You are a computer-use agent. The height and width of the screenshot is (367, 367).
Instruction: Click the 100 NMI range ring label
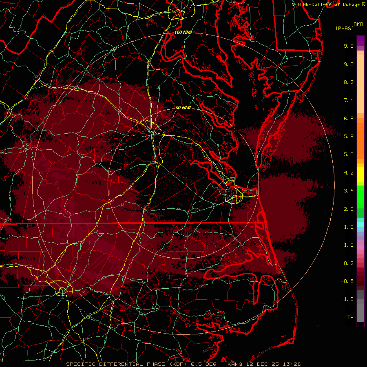click(183, 32)
